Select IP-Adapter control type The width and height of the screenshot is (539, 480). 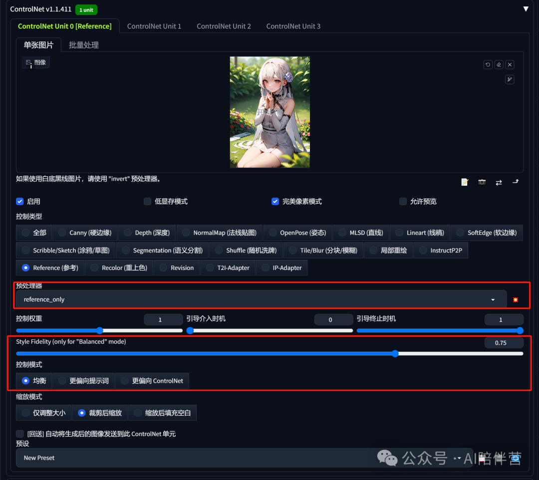[x=281, y=267]
